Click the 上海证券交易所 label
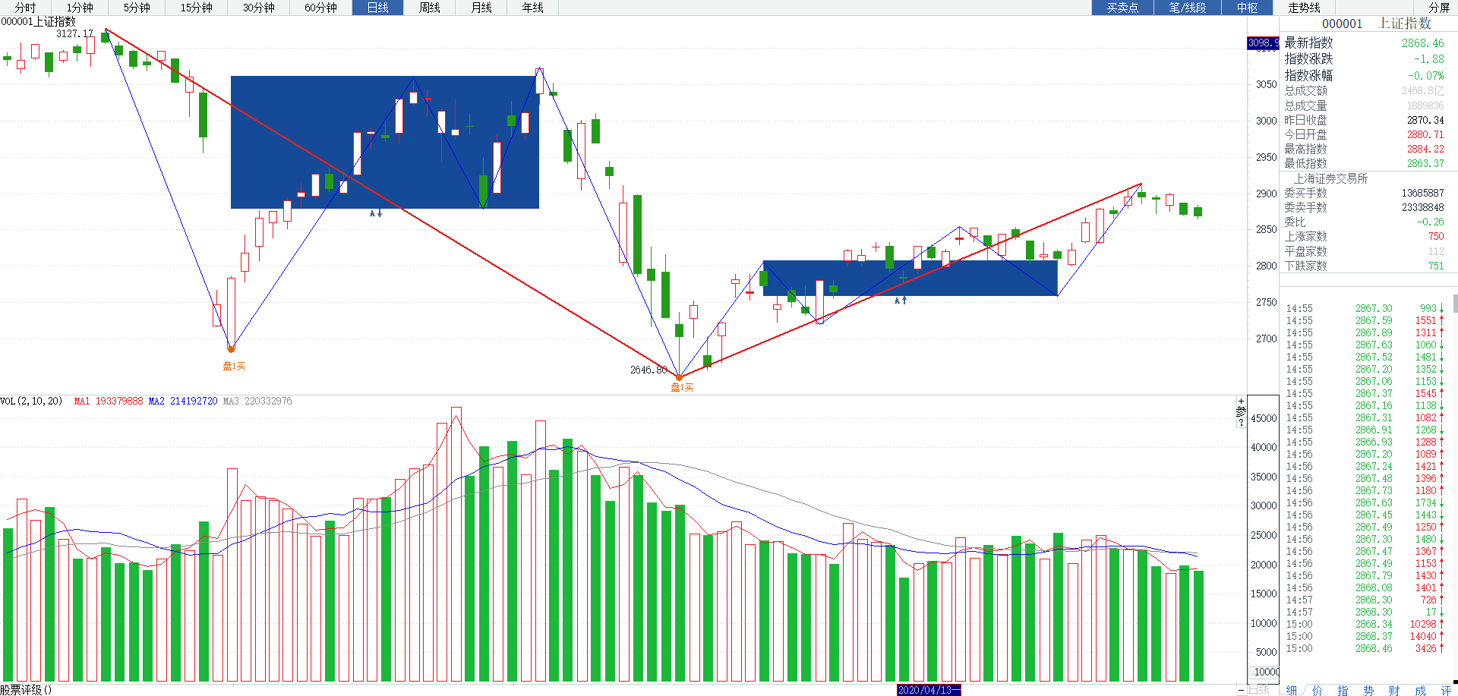 (x=1330, y=178)
